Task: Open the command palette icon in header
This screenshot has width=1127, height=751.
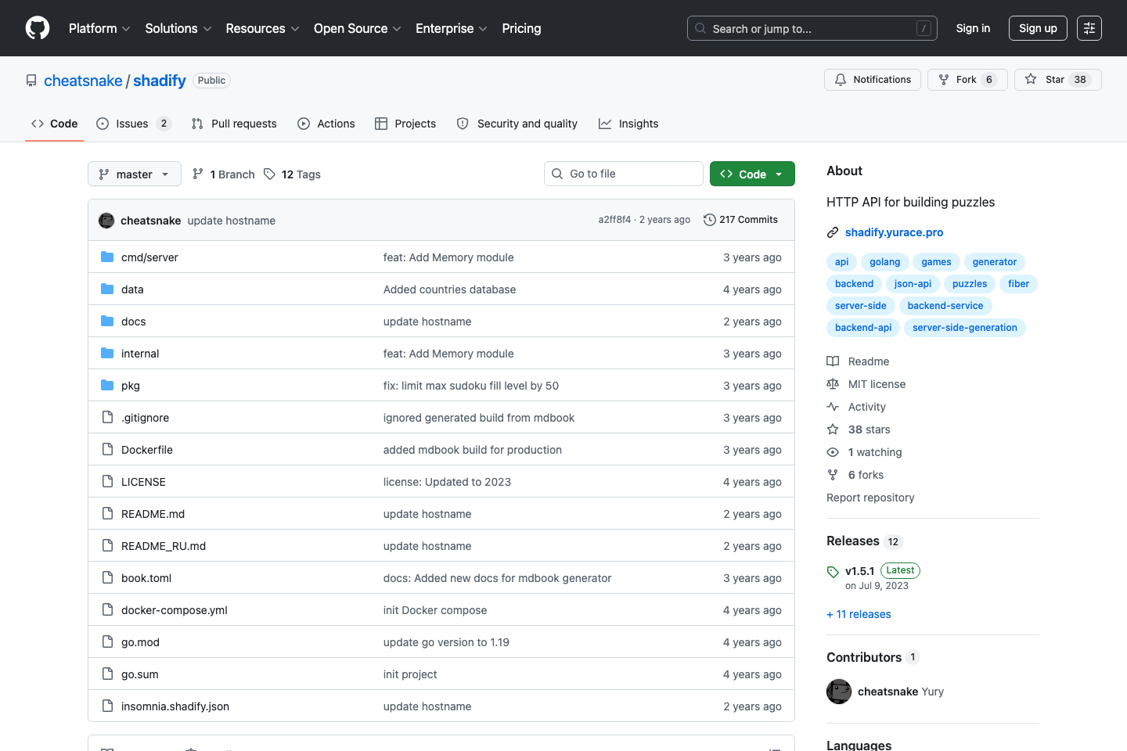Action: (1089, 28)
